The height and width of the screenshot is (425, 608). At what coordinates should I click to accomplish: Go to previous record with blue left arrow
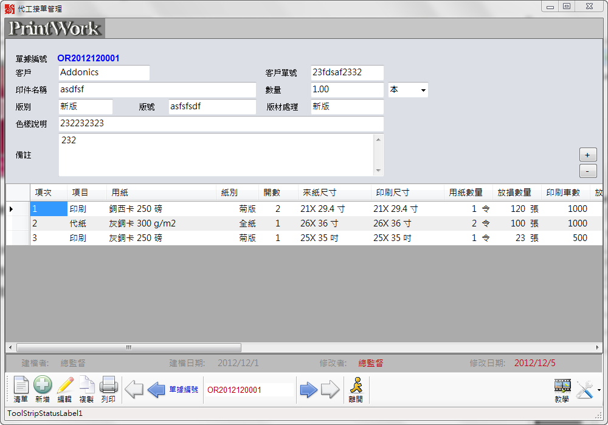point(156,390)
